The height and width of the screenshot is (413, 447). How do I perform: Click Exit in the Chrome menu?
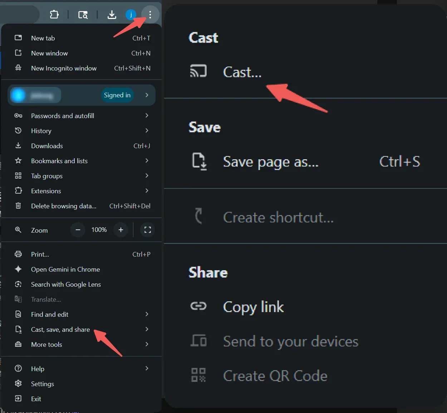82,399
